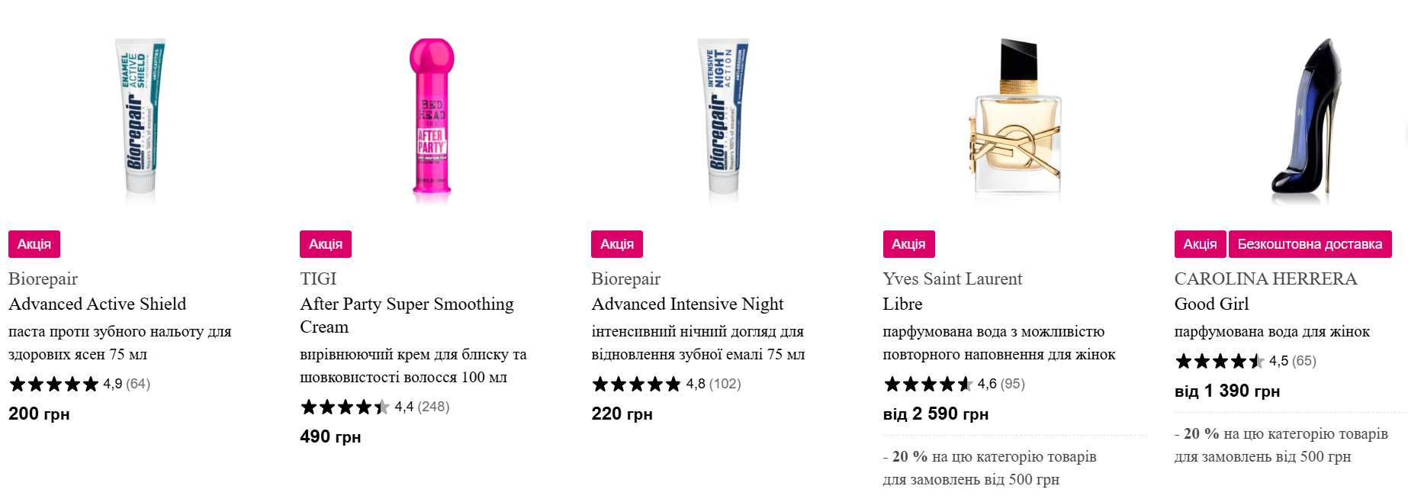
Task: Click the star rating 4,8 (102)
Action: pos(666,384)
